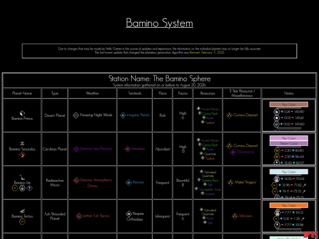
Task: Click the Radioactive Moon type cell
Action: point(55,182)
